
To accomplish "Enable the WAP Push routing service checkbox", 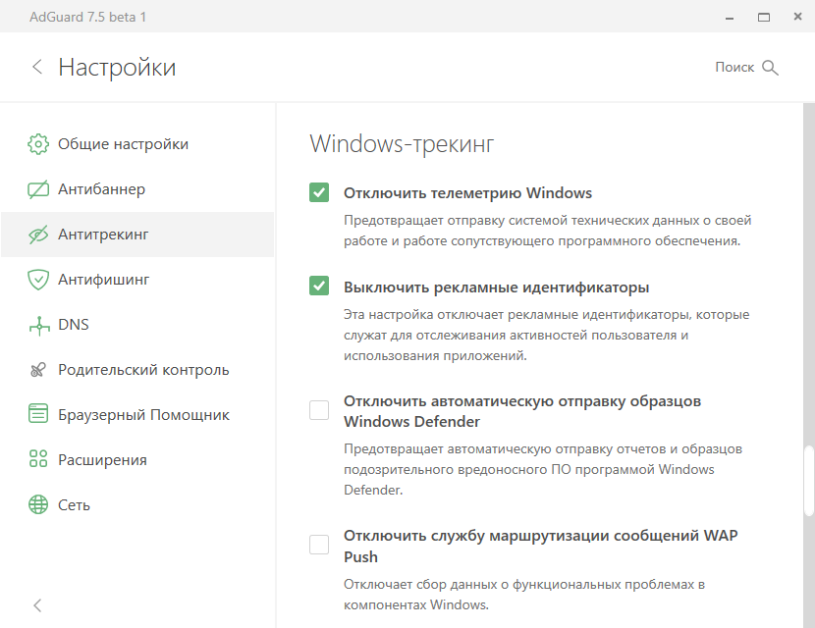I will tap(319, 545).
